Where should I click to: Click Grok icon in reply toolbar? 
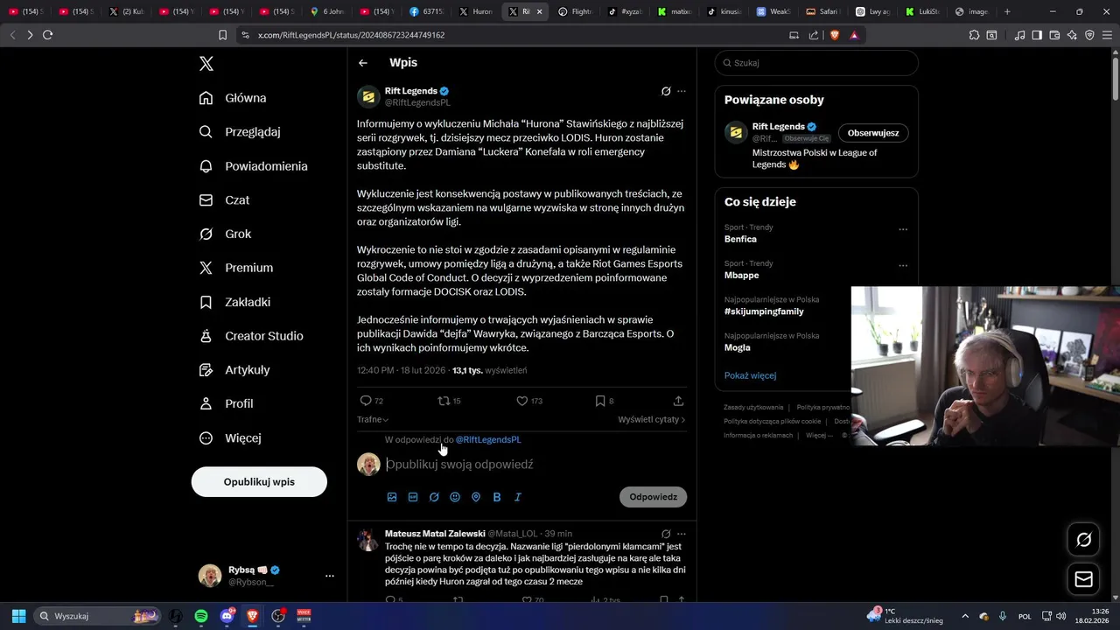[x=434, y=497]
